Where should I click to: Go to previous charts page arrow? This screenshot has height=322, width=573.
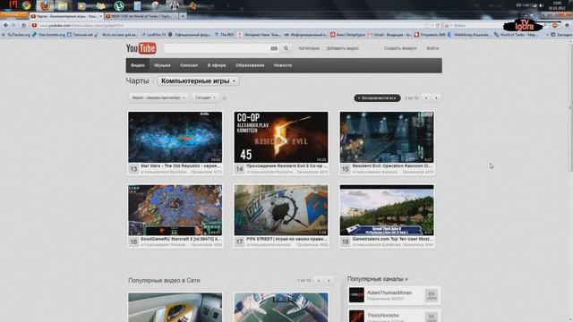pos(426,97)
